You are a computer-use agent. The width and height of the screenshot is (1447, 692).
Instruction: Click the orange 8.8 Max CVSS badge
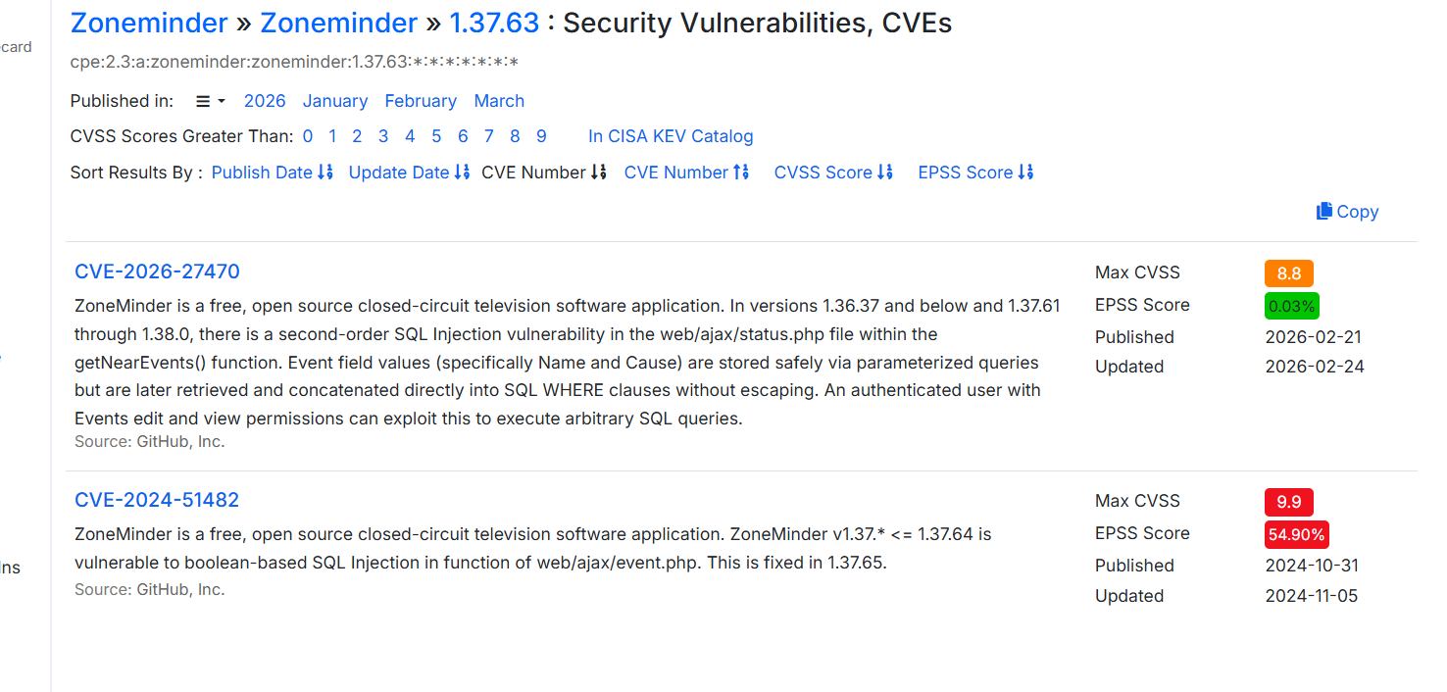1288,273
